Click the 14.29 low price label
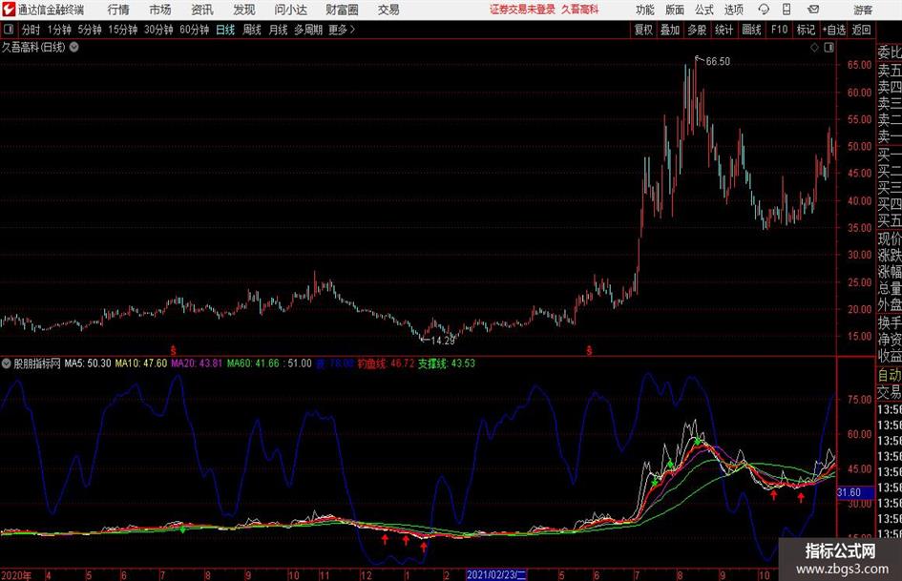This screenshot has width=902, height=581. tap(442, 340)
